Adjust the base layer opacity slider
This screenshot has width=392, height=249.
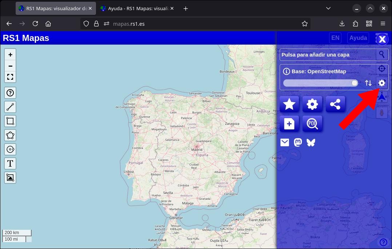click(320, 83)
